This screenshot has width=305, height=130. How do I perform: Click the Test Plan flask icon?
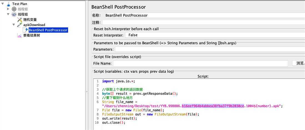click(x=8, y=4)
